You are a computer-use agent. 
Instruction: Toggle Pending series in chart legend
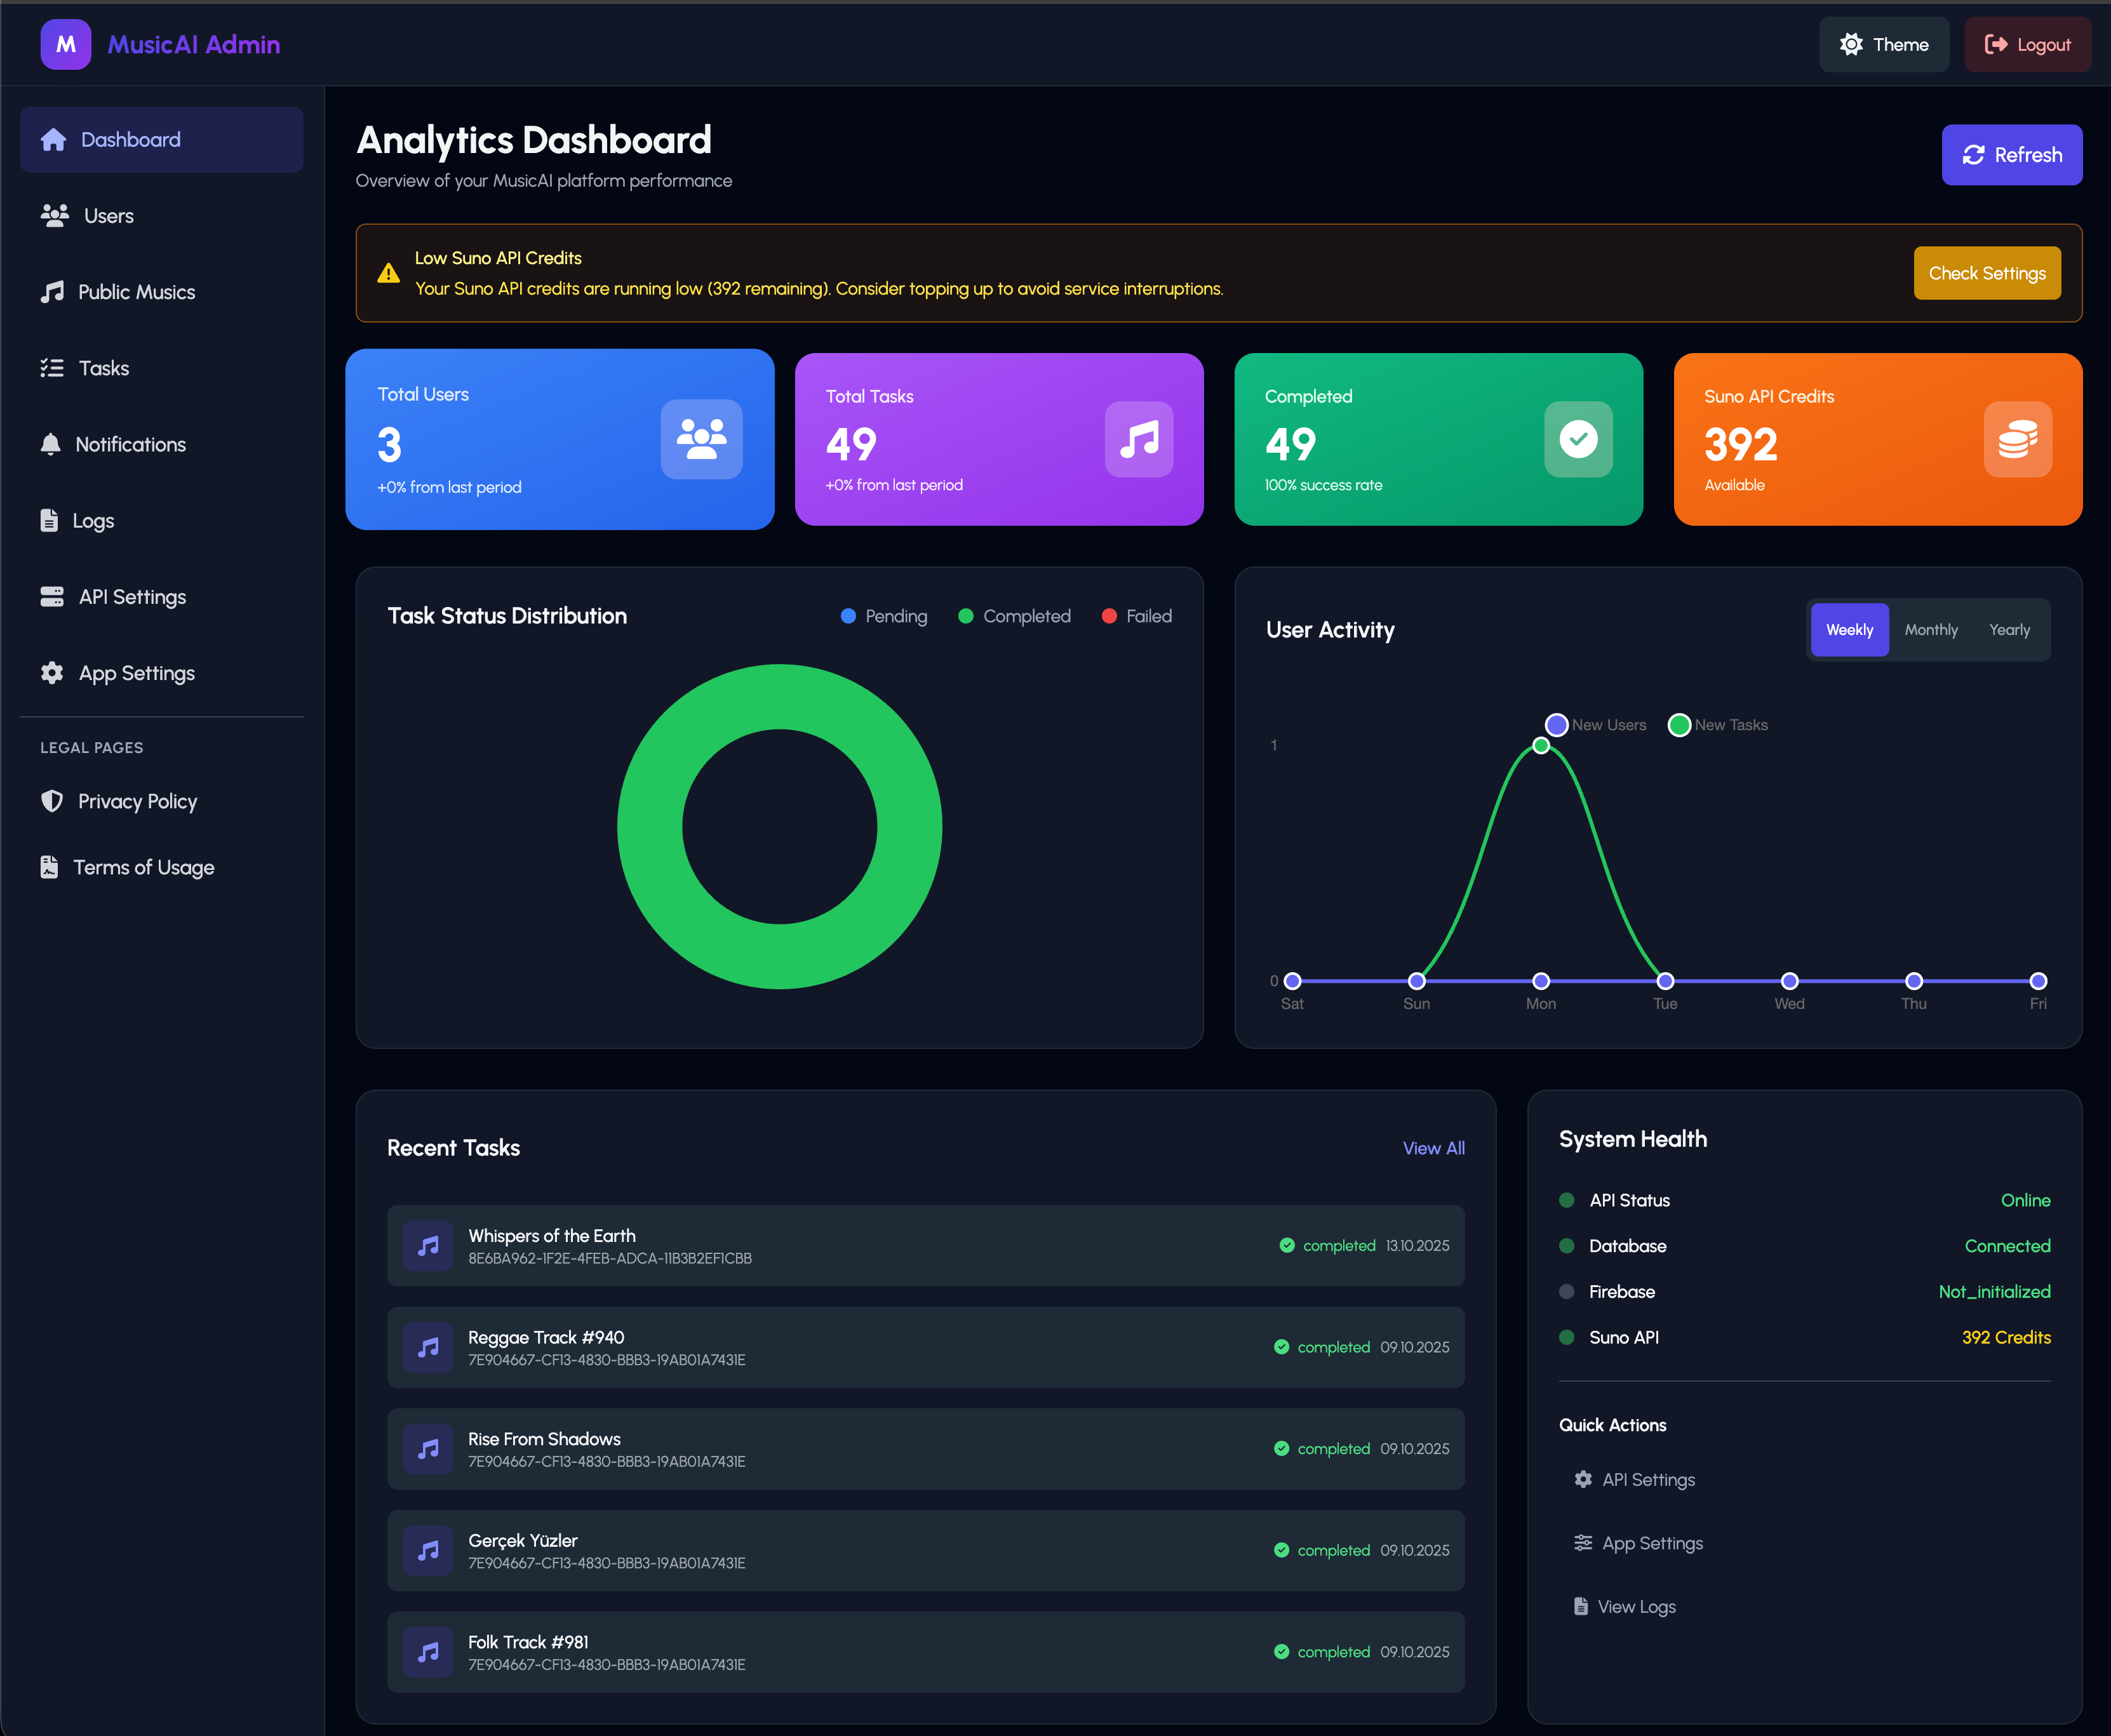tap(884, 616)
